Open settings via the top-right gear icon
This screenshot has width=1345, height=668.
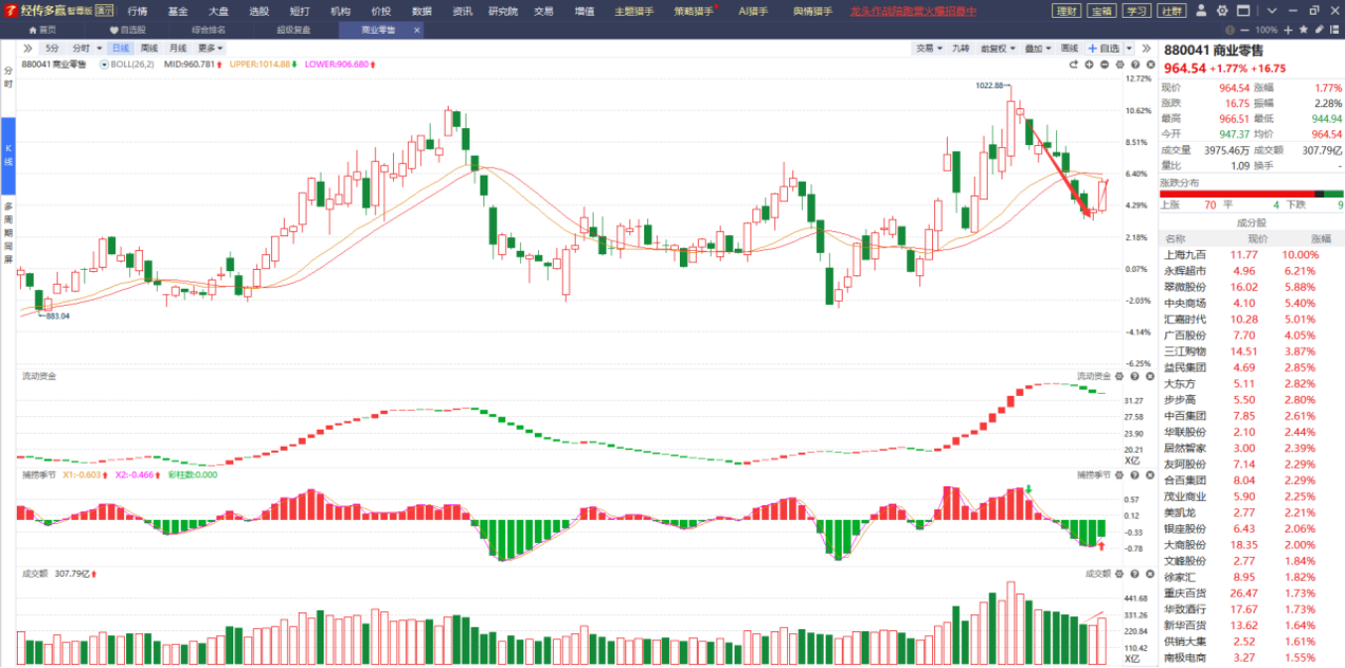coord(1221,11)
